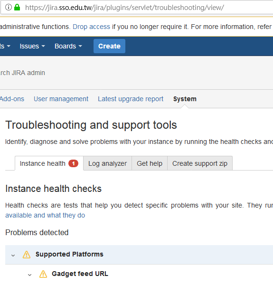Click the Instance health checks heading
The width and height of the screenshot is (273, 285).
pyautogui.click(x=53, y=189)
